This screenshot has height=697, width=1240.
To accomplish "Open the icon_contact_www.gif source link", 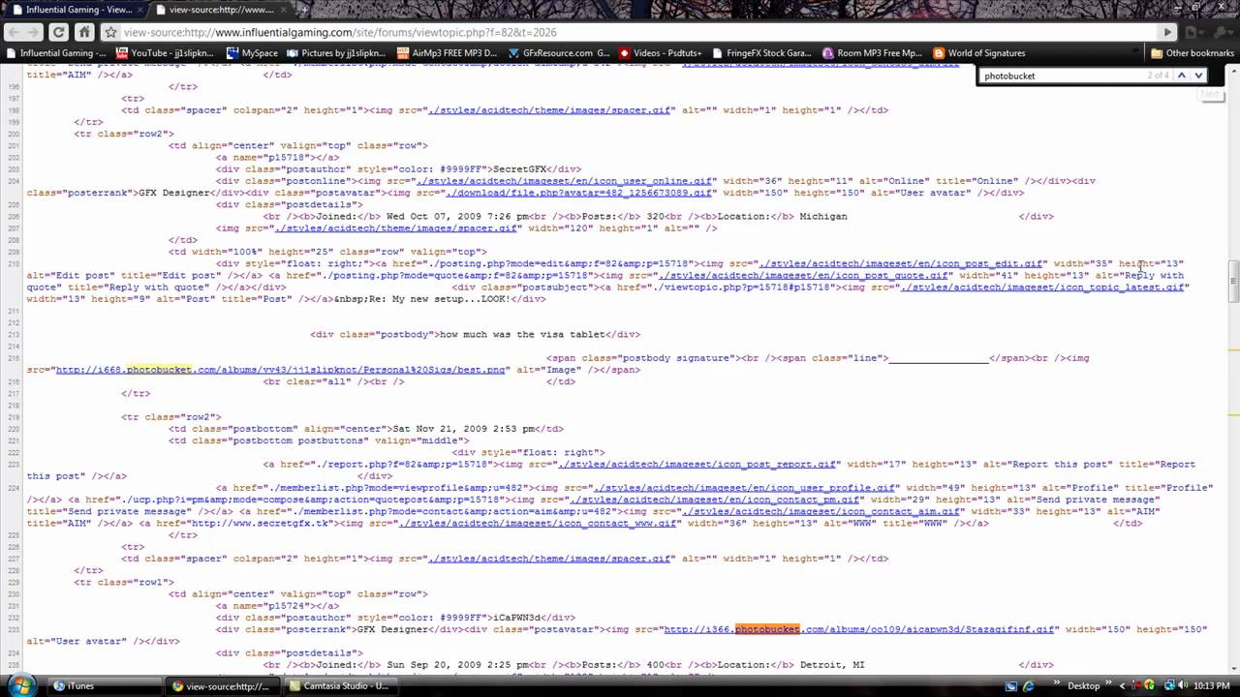I will [x=538, y=524].
